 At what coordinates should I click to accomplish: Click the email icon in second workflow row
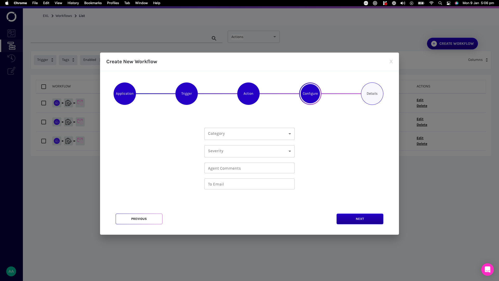coord(80,122)
